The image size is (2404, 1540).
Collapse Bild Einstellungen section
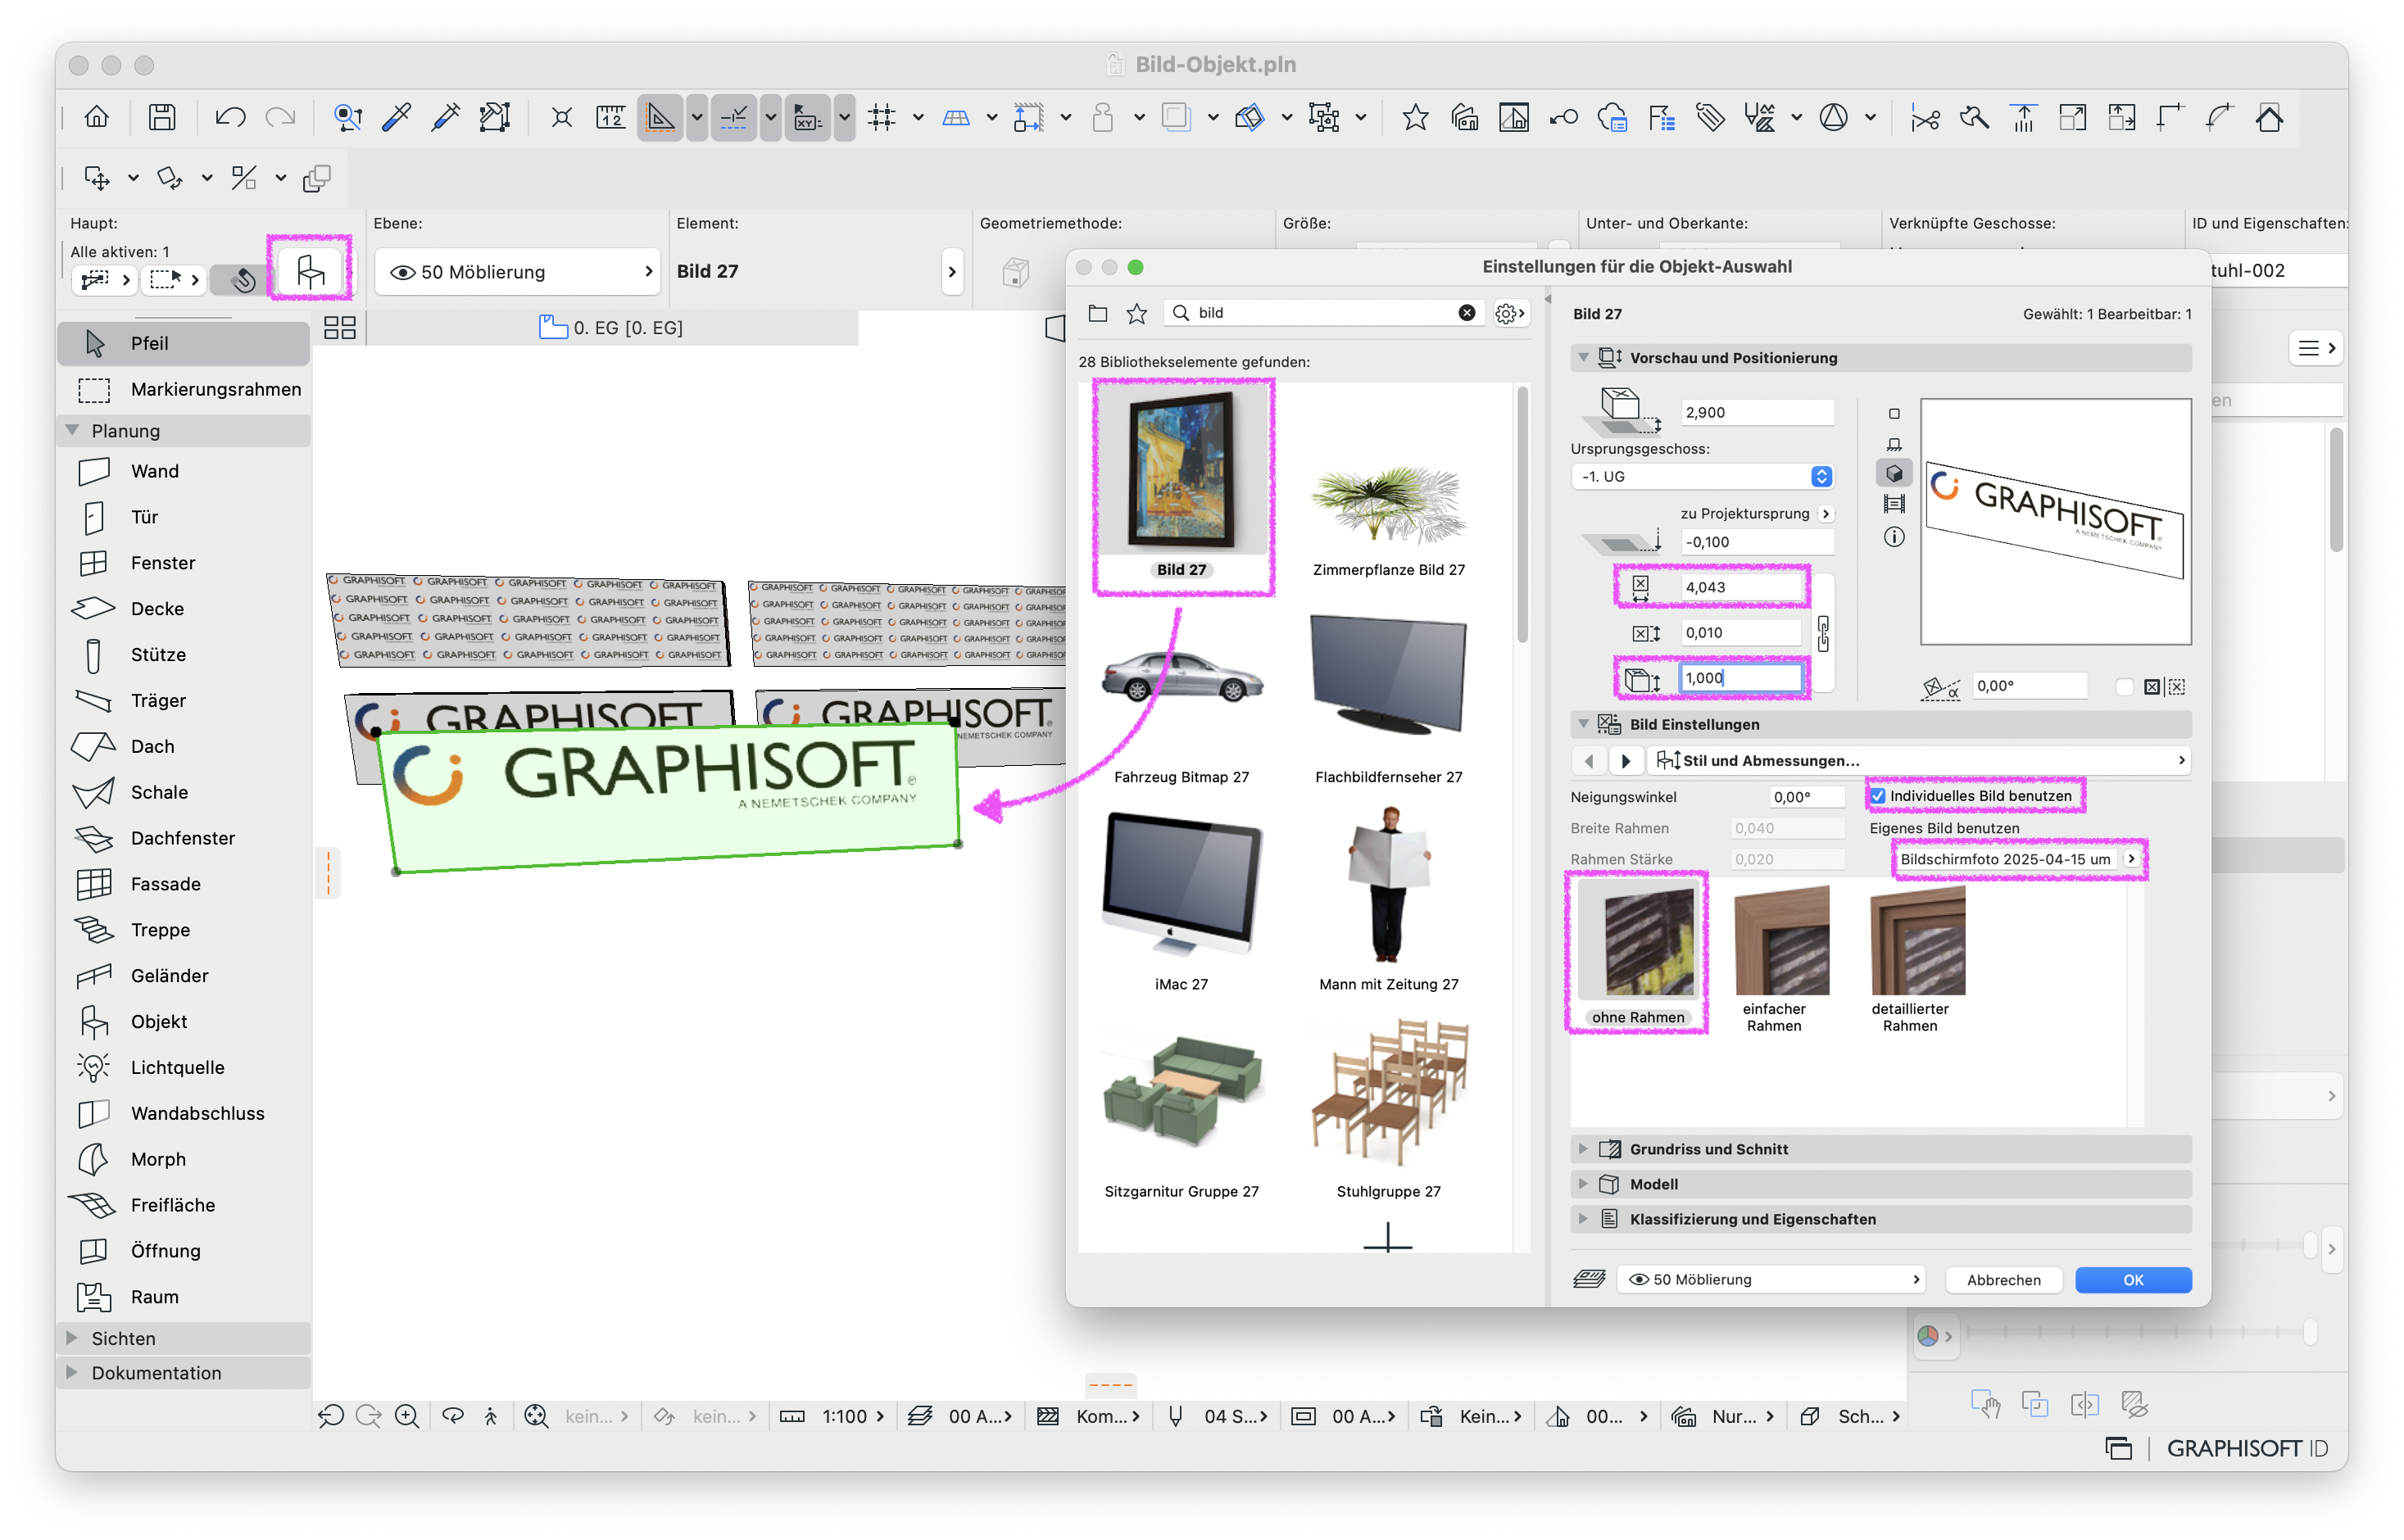click(1584, 724)
